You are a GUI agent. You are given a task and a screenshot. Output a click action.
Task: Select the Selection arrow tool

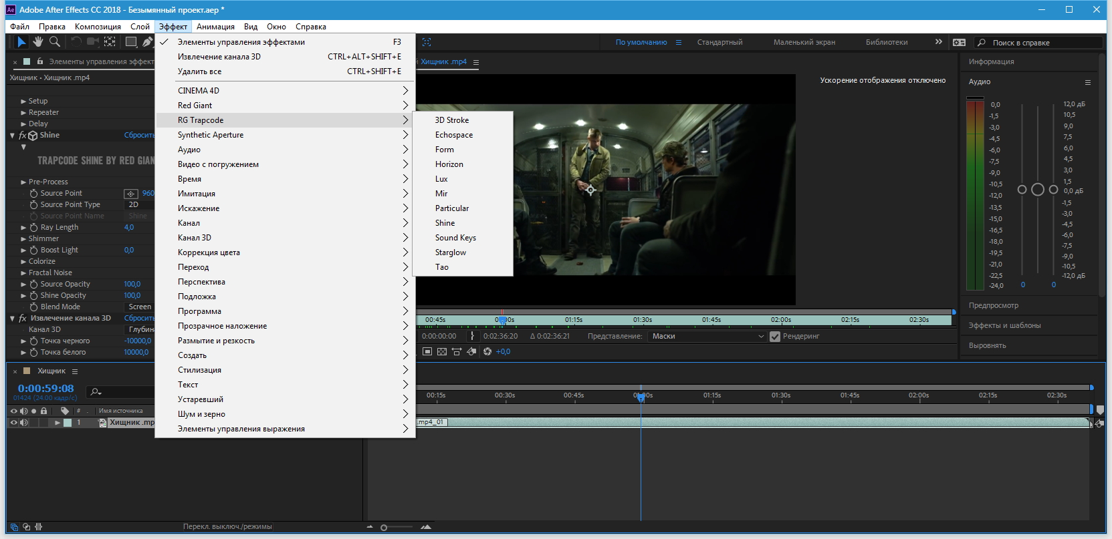[21, 42]
